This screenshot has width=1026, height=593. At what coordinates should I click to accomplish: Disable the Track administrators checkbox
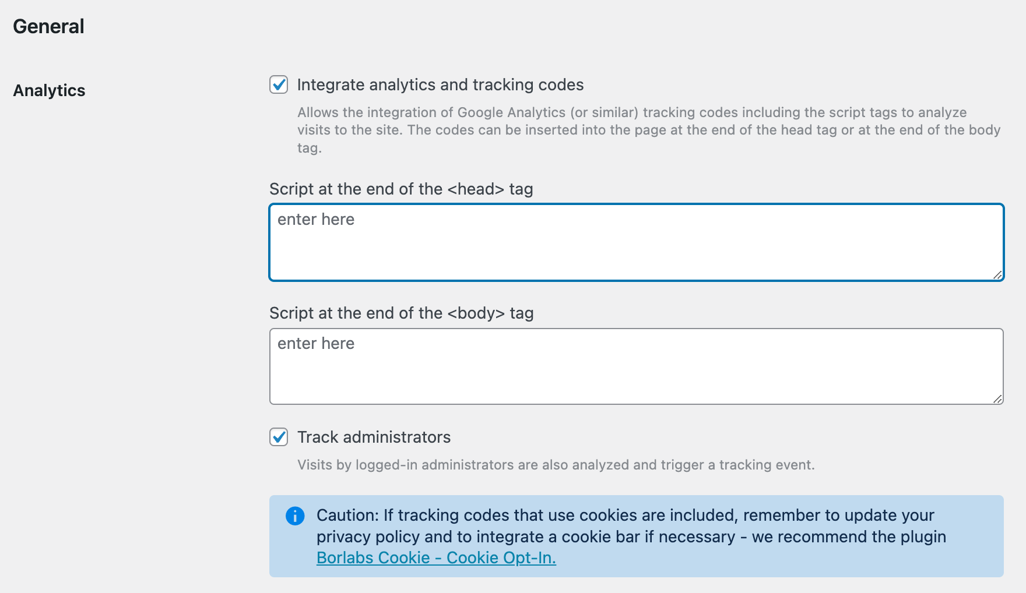point(279,437)
